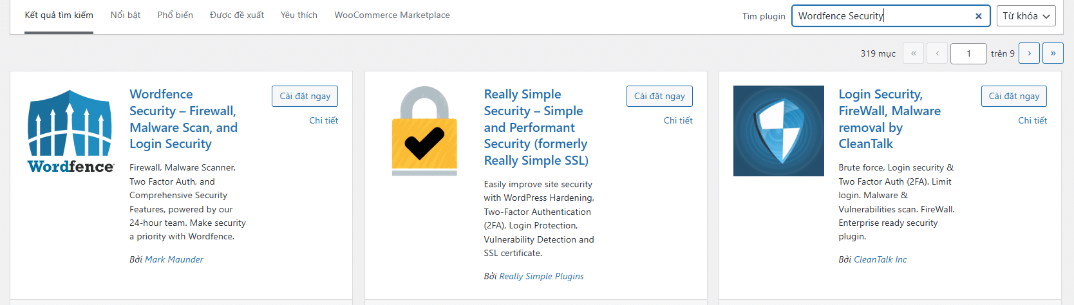Focus the Wordfence Security search box

882,16
